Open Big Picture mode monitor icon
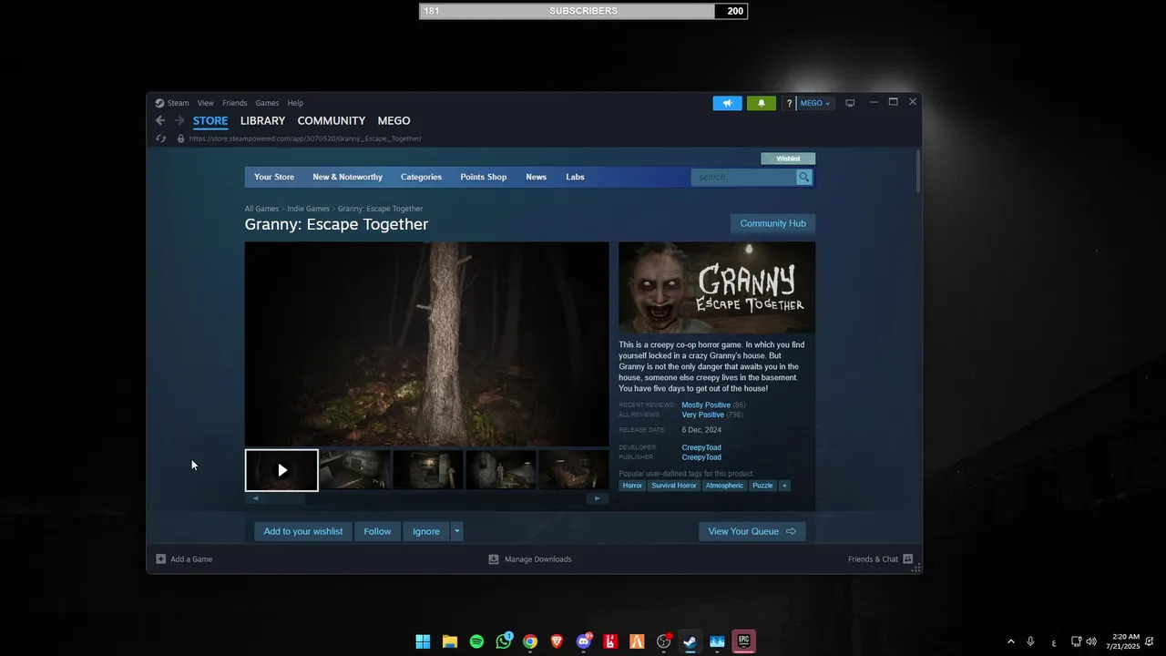The width and height of the screenshot is (1166, 656). pyautogui.click(x=850, y=103)
